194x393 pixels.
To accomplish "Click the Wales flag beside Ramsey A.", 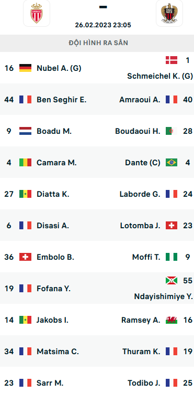I will pyautogui.click(x=172, y=320).
